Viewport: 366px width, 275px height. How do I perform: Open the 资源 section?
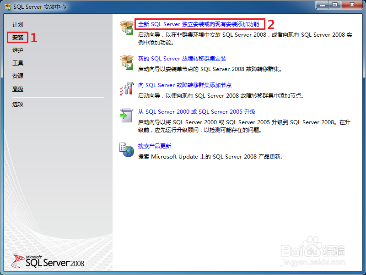(x=17, y=76)
